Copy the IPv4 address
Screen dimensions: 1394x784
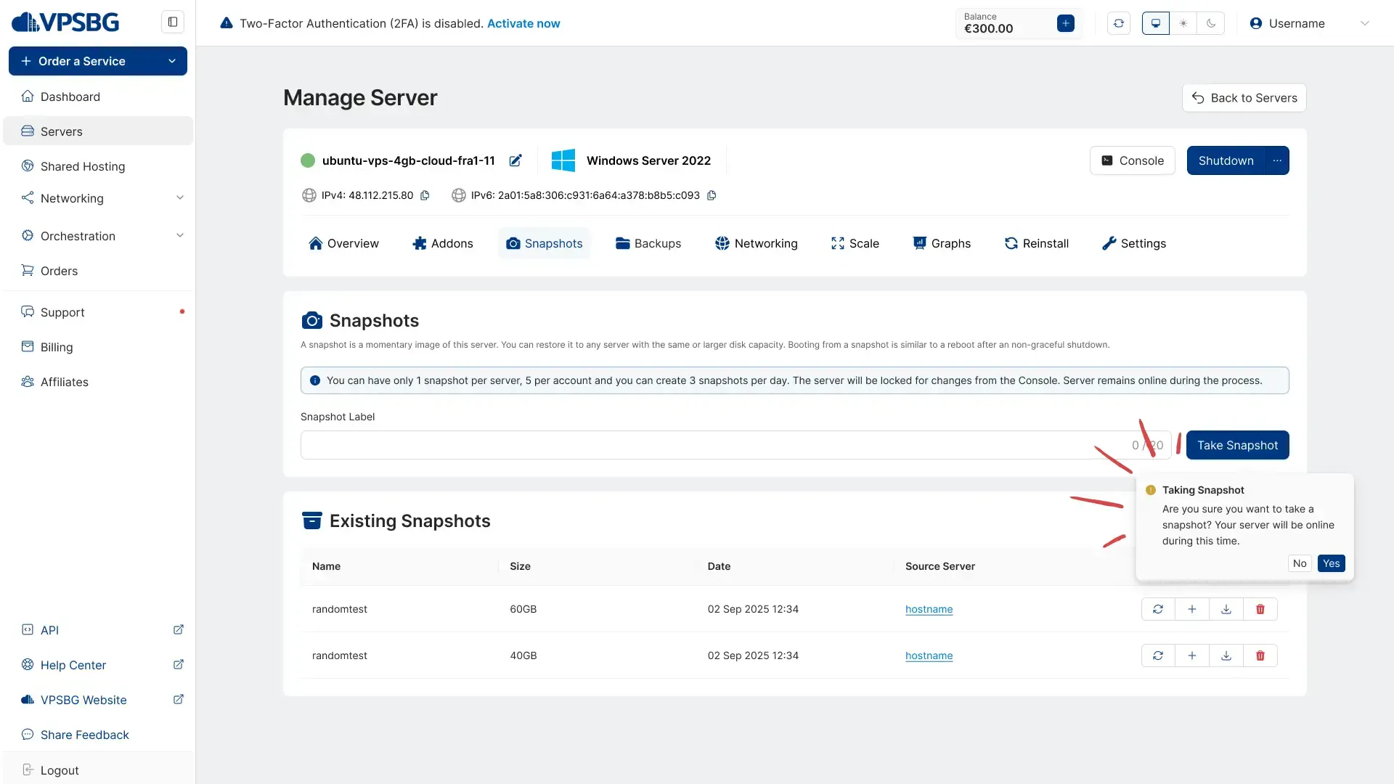[425, 195]
